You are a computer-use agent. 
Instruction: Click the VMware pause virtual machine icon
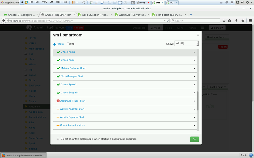pos(73,3)
